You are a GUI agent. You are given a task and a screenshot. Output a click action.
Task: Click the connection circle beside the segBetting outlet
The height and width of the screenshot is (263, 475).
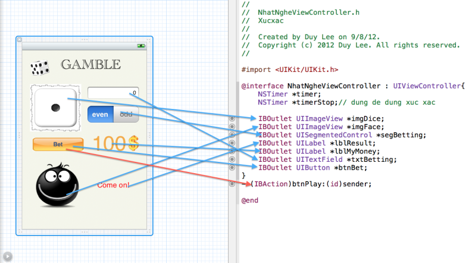coord(232,135)
